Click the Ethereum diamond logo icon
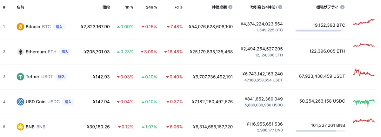 click(x=20, y=52)
